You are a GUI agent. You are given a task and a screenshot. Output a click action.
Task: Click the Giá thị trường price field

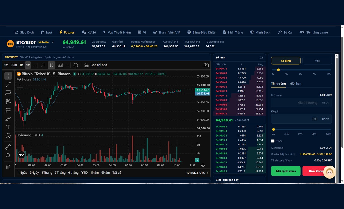[x=301, y=103]
